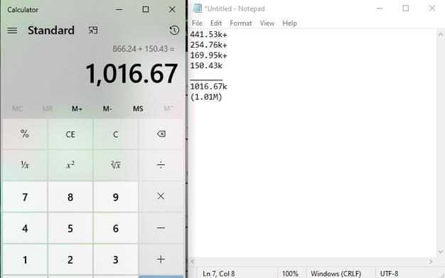445x278 pixels.
Task: Click the (1.01M) line in Notepad
Action: click(x=206, y=97)
